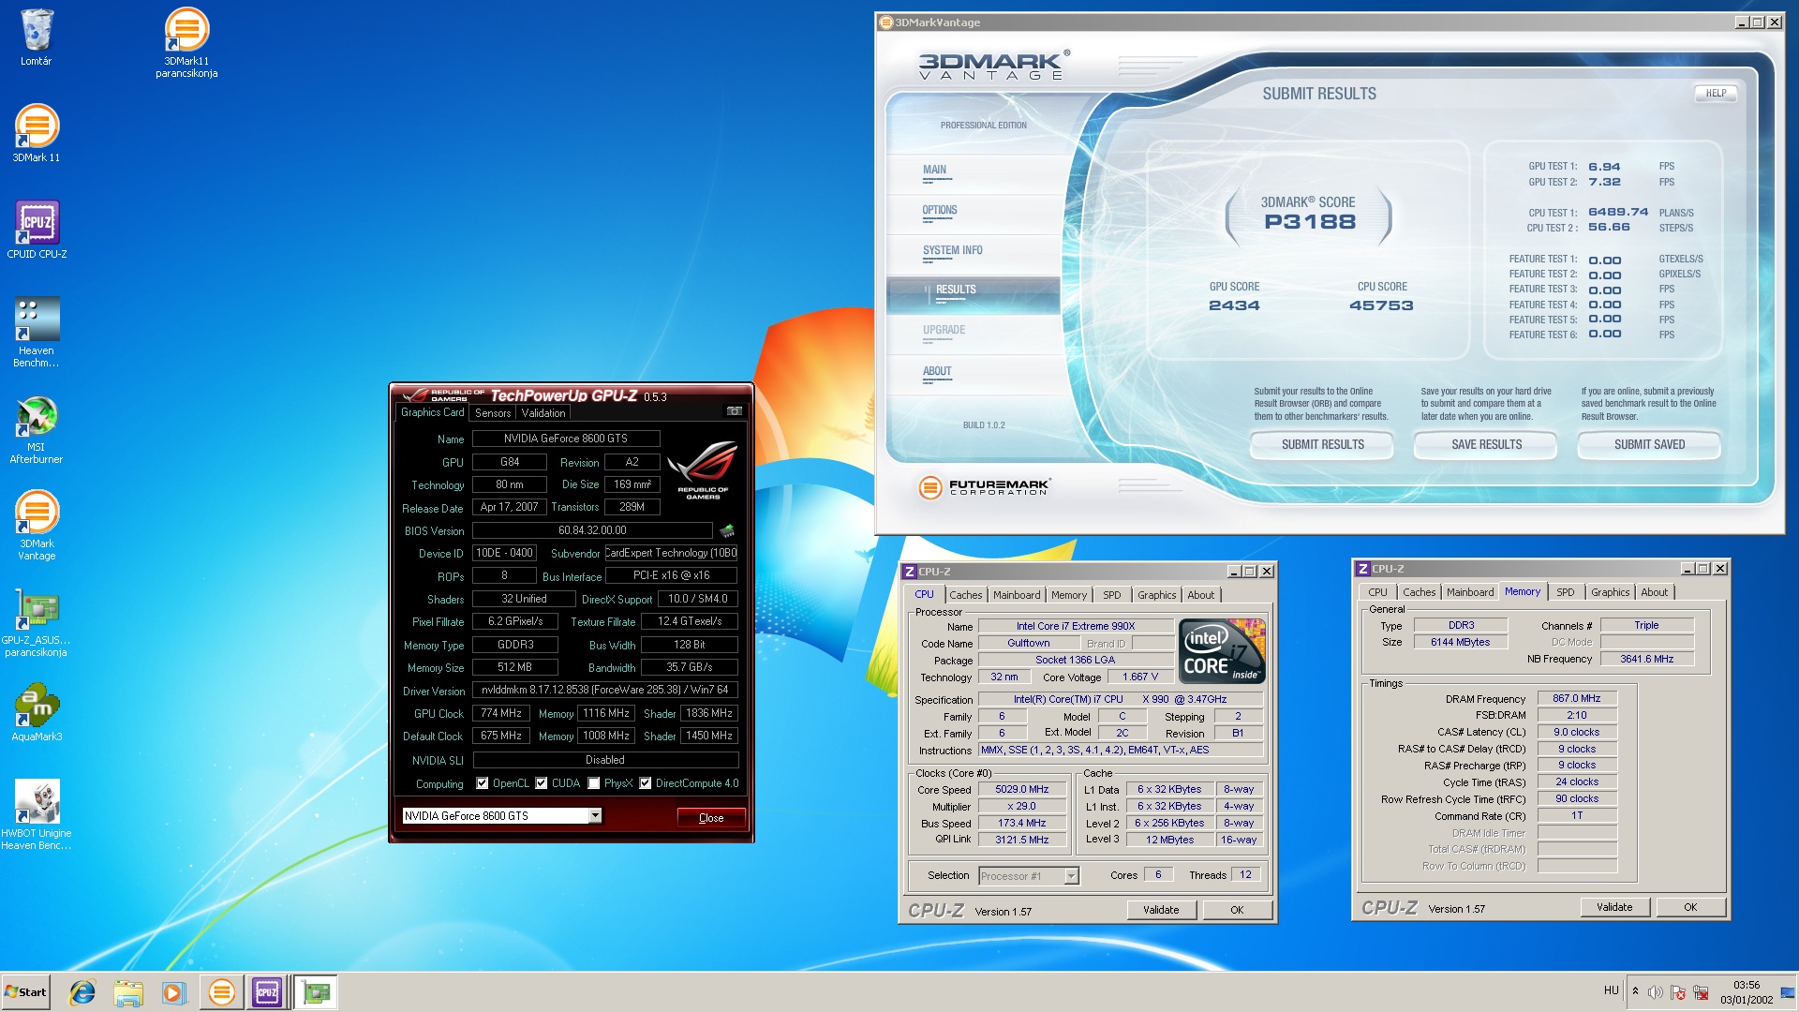Click the NB Frequency value 3641.6 MHz
Image resolution: width=1799 pixels, height=1012 pixels.
pyautogui.click(x=1647, y=659)
